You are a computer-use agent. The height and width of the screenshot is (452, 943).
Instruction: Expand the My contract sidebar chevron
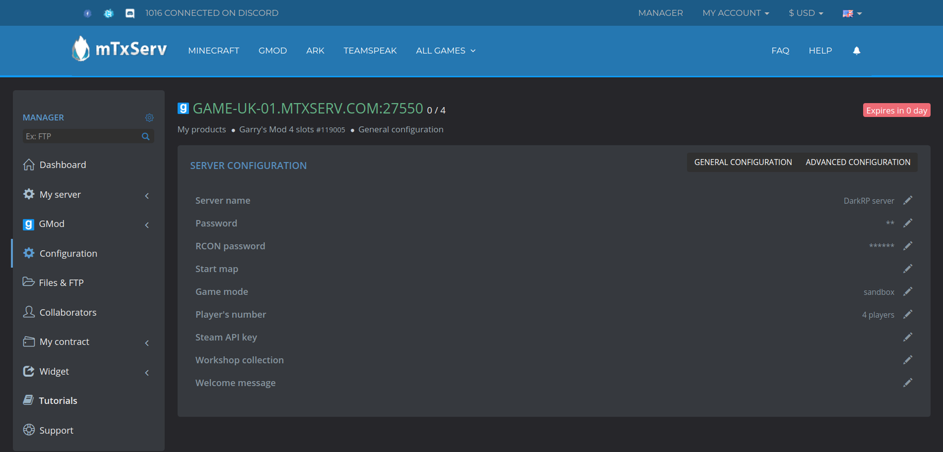[147, 343]
